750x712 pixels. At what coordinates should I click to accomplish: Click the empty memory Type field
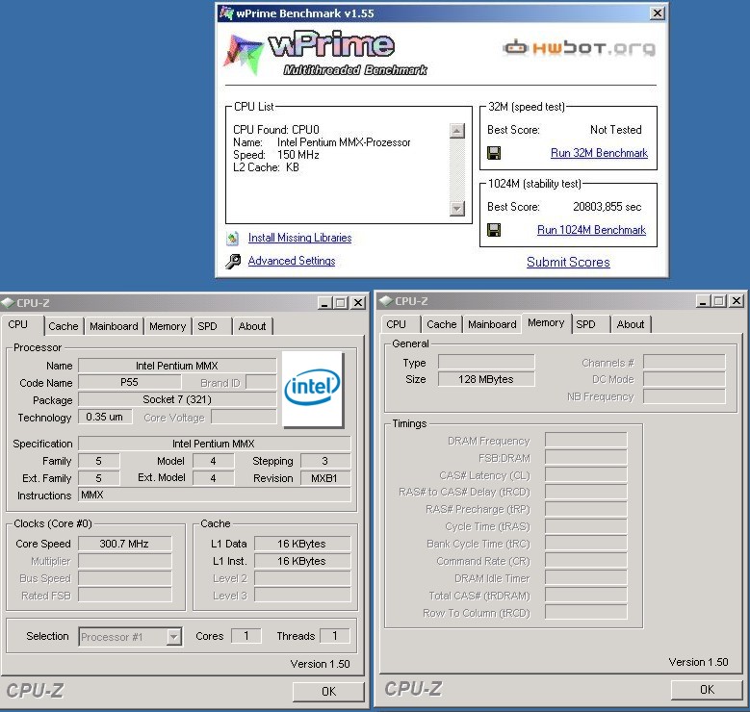pos(486,362)
